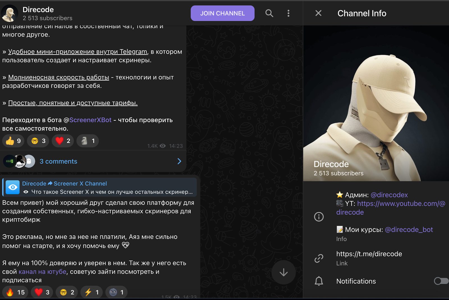449x300 pixels.
Task: Click the 'Channel Info' panel title
Action: pos(362,13)
